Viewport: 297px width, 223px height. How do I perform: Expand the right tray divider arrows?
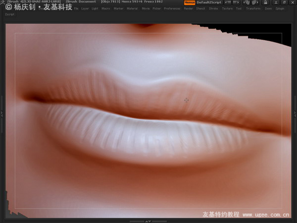click(295, 114)
